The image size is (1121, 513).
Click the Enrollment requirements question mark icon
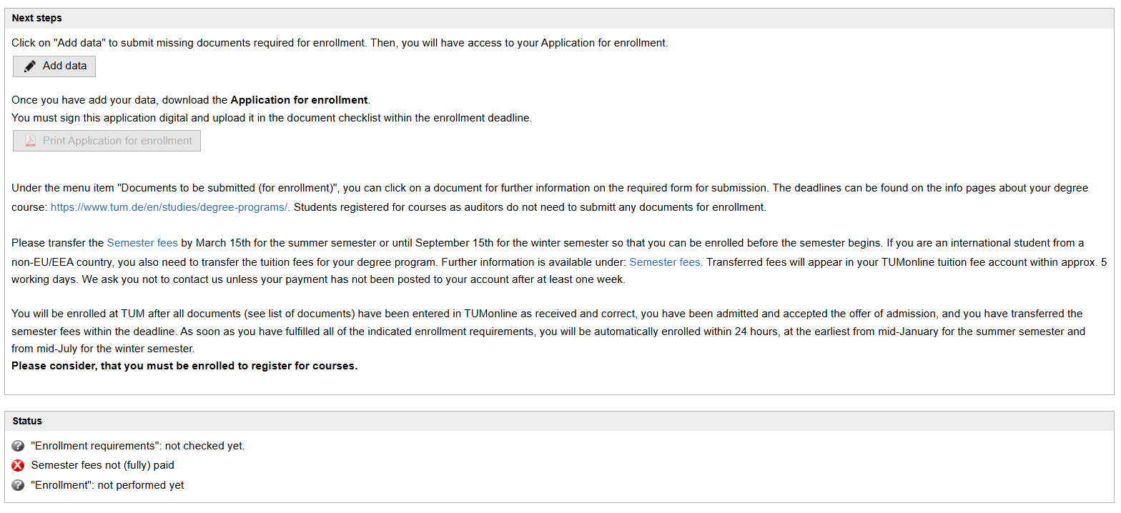coord(19,446)
